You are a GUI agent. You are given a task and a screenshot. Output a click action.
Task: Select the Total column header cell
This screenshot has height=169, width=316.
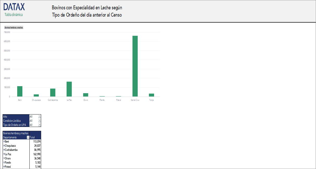coord(33,137)
